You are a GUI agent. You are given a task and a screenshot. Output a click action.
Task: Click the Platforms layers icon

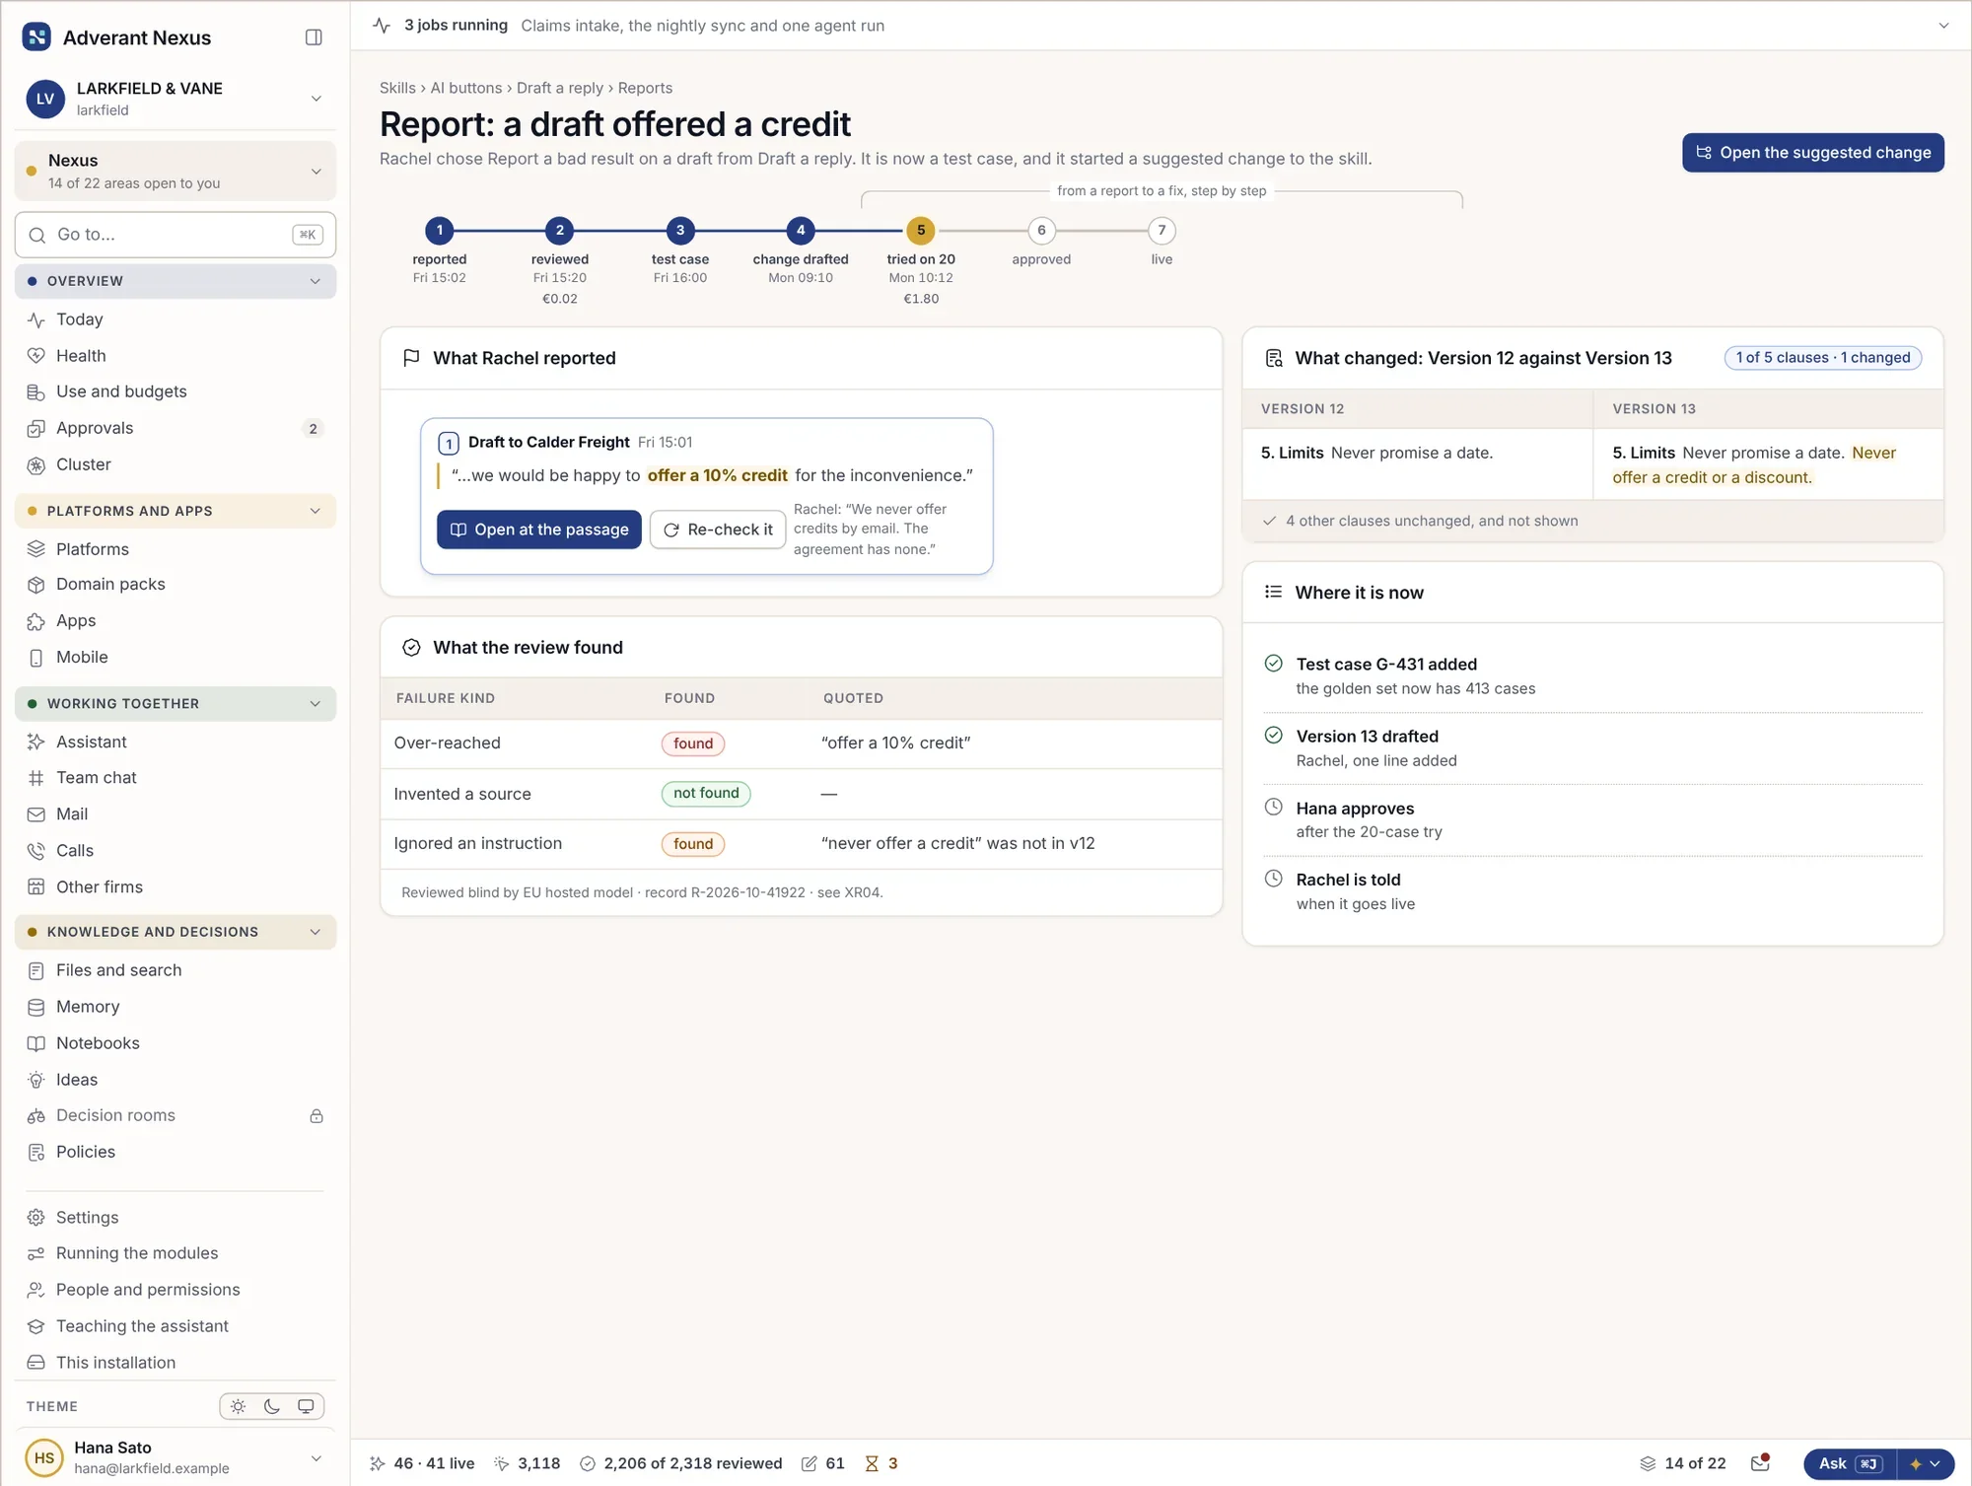point(36,549)
